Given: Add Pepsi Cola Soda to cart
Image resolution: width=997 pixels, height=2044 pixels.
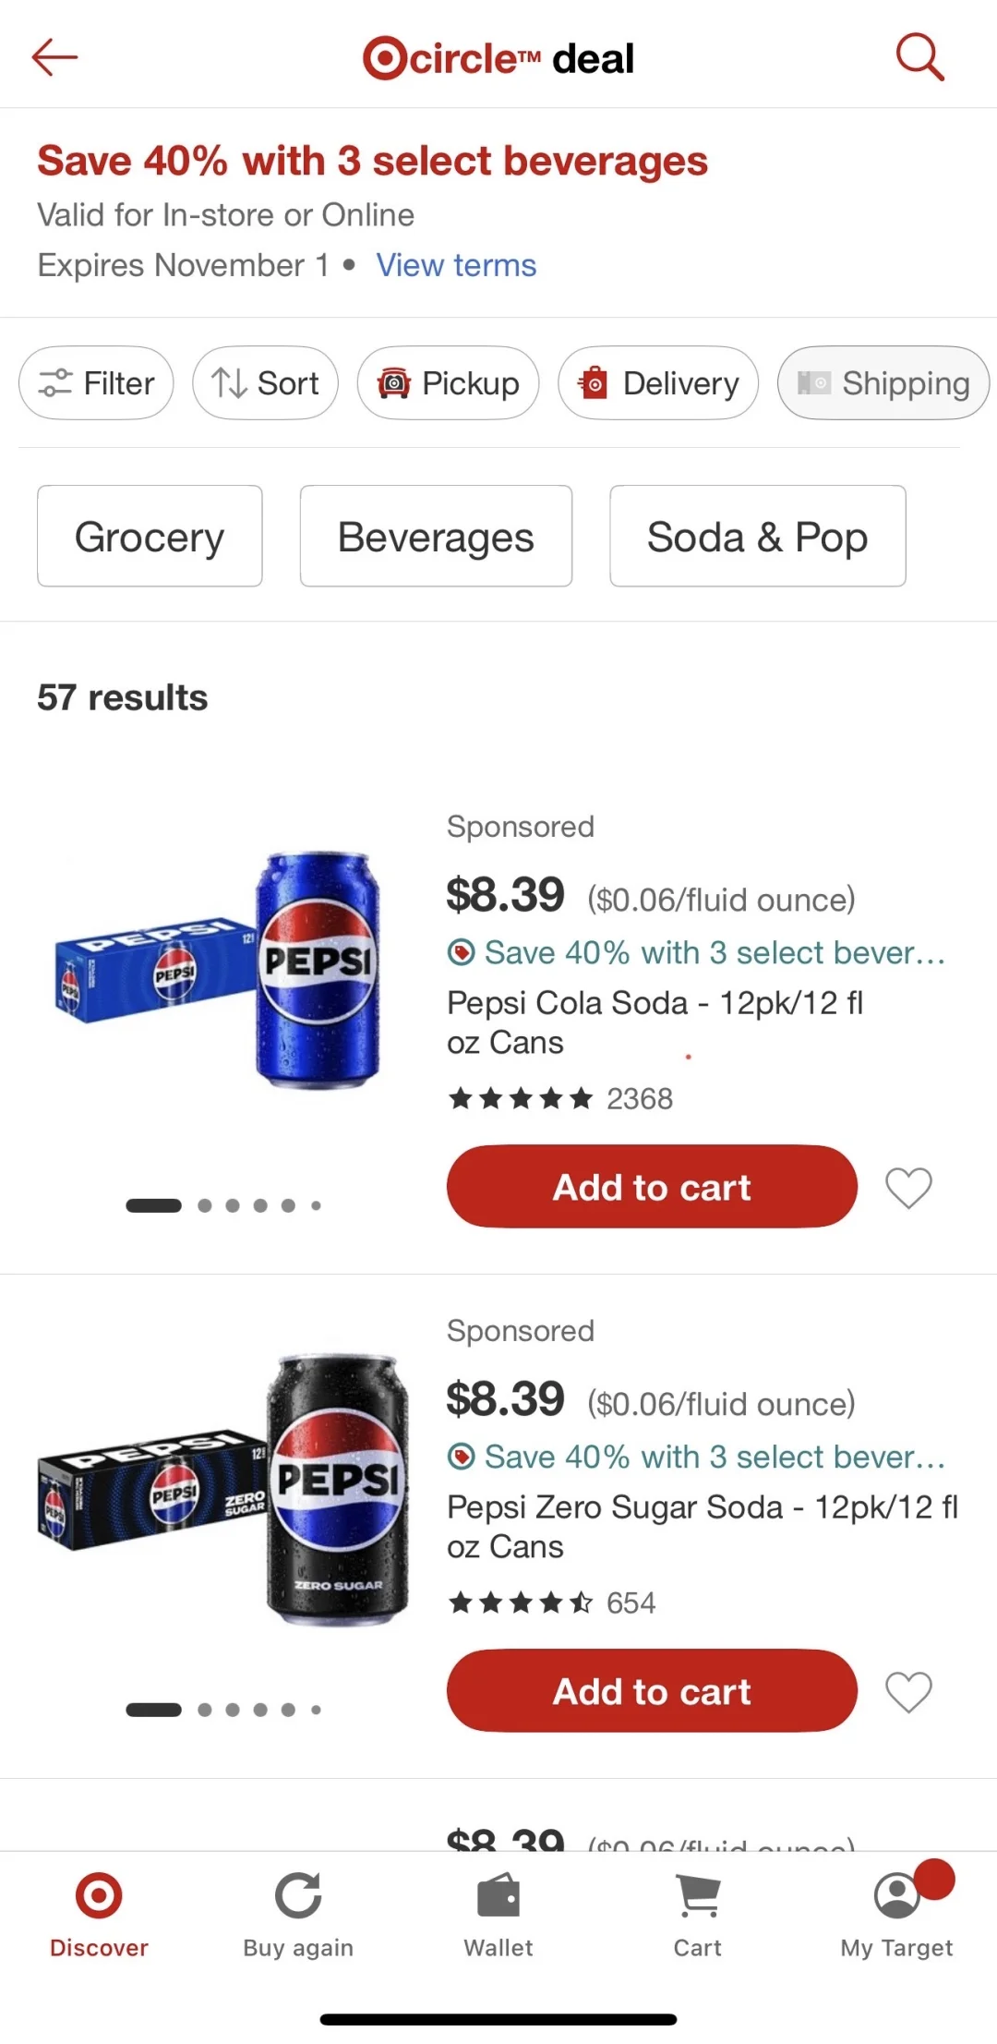Looking at the screenshot, I should coord(652,1187).
